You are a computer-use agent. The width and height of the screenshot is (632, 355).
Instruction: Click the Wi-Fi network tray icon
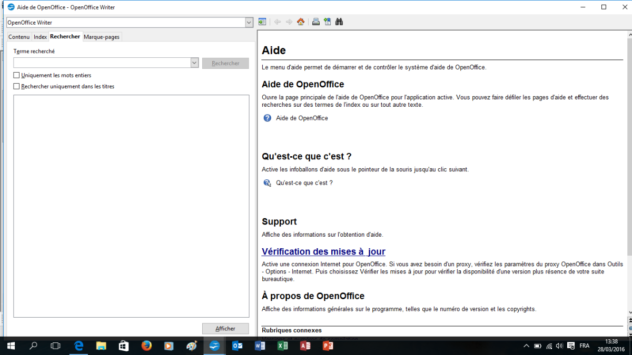click(x=549, y=346)
